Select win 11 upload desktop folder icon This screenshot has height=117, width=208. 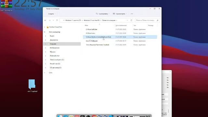[x=32, y=84]
